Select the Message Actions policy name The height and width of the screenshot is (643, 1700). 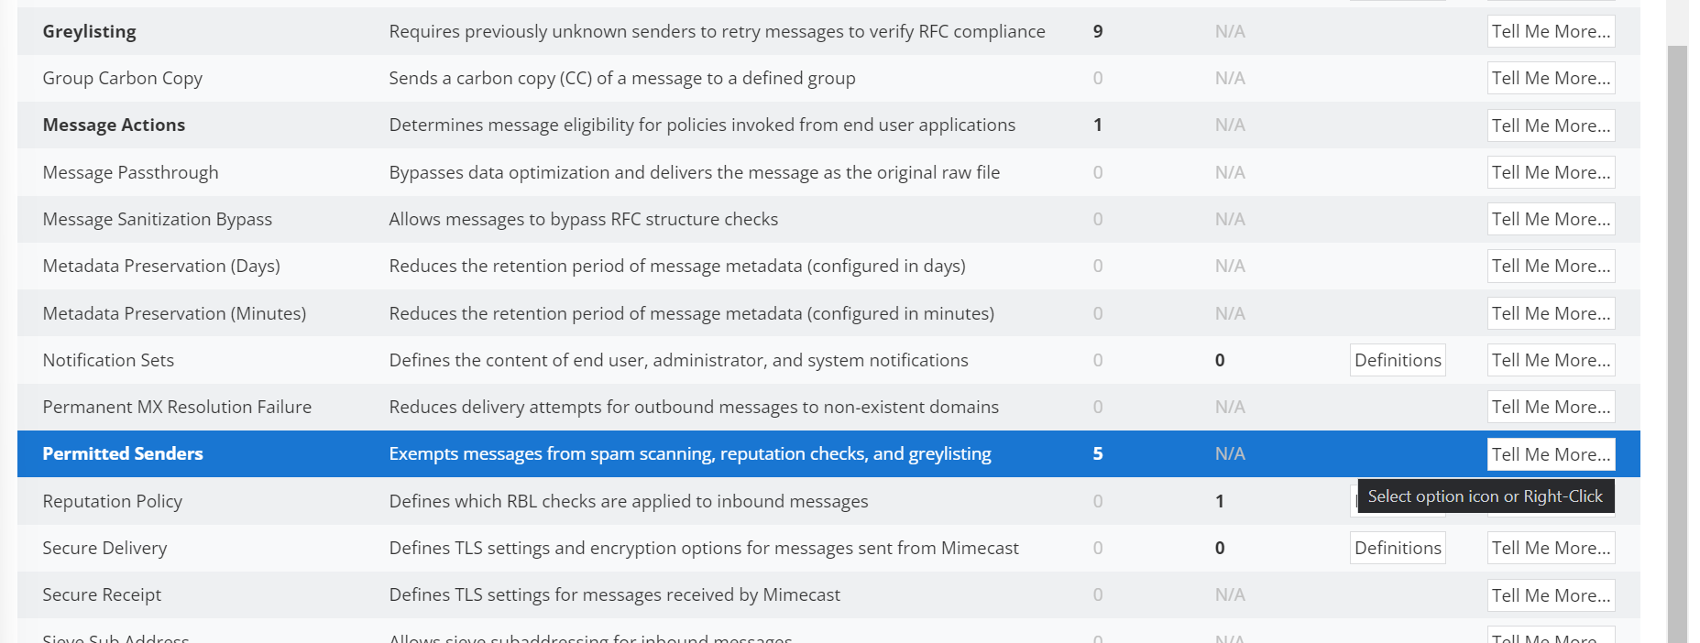114,125
